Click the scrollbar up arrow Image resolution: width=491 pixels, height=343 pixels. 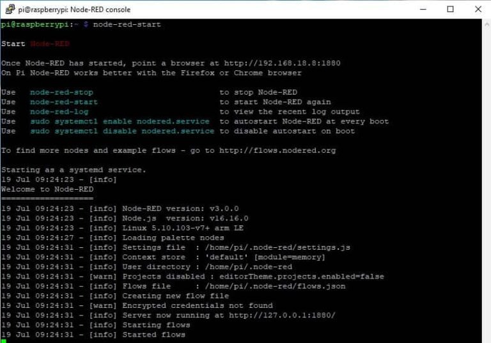[485, 24]
